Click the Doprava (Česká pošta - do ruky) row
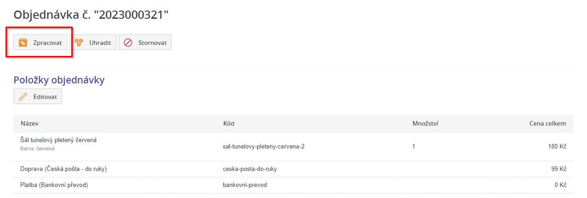This screenshot has width=587, height=198. pos(63,169)
